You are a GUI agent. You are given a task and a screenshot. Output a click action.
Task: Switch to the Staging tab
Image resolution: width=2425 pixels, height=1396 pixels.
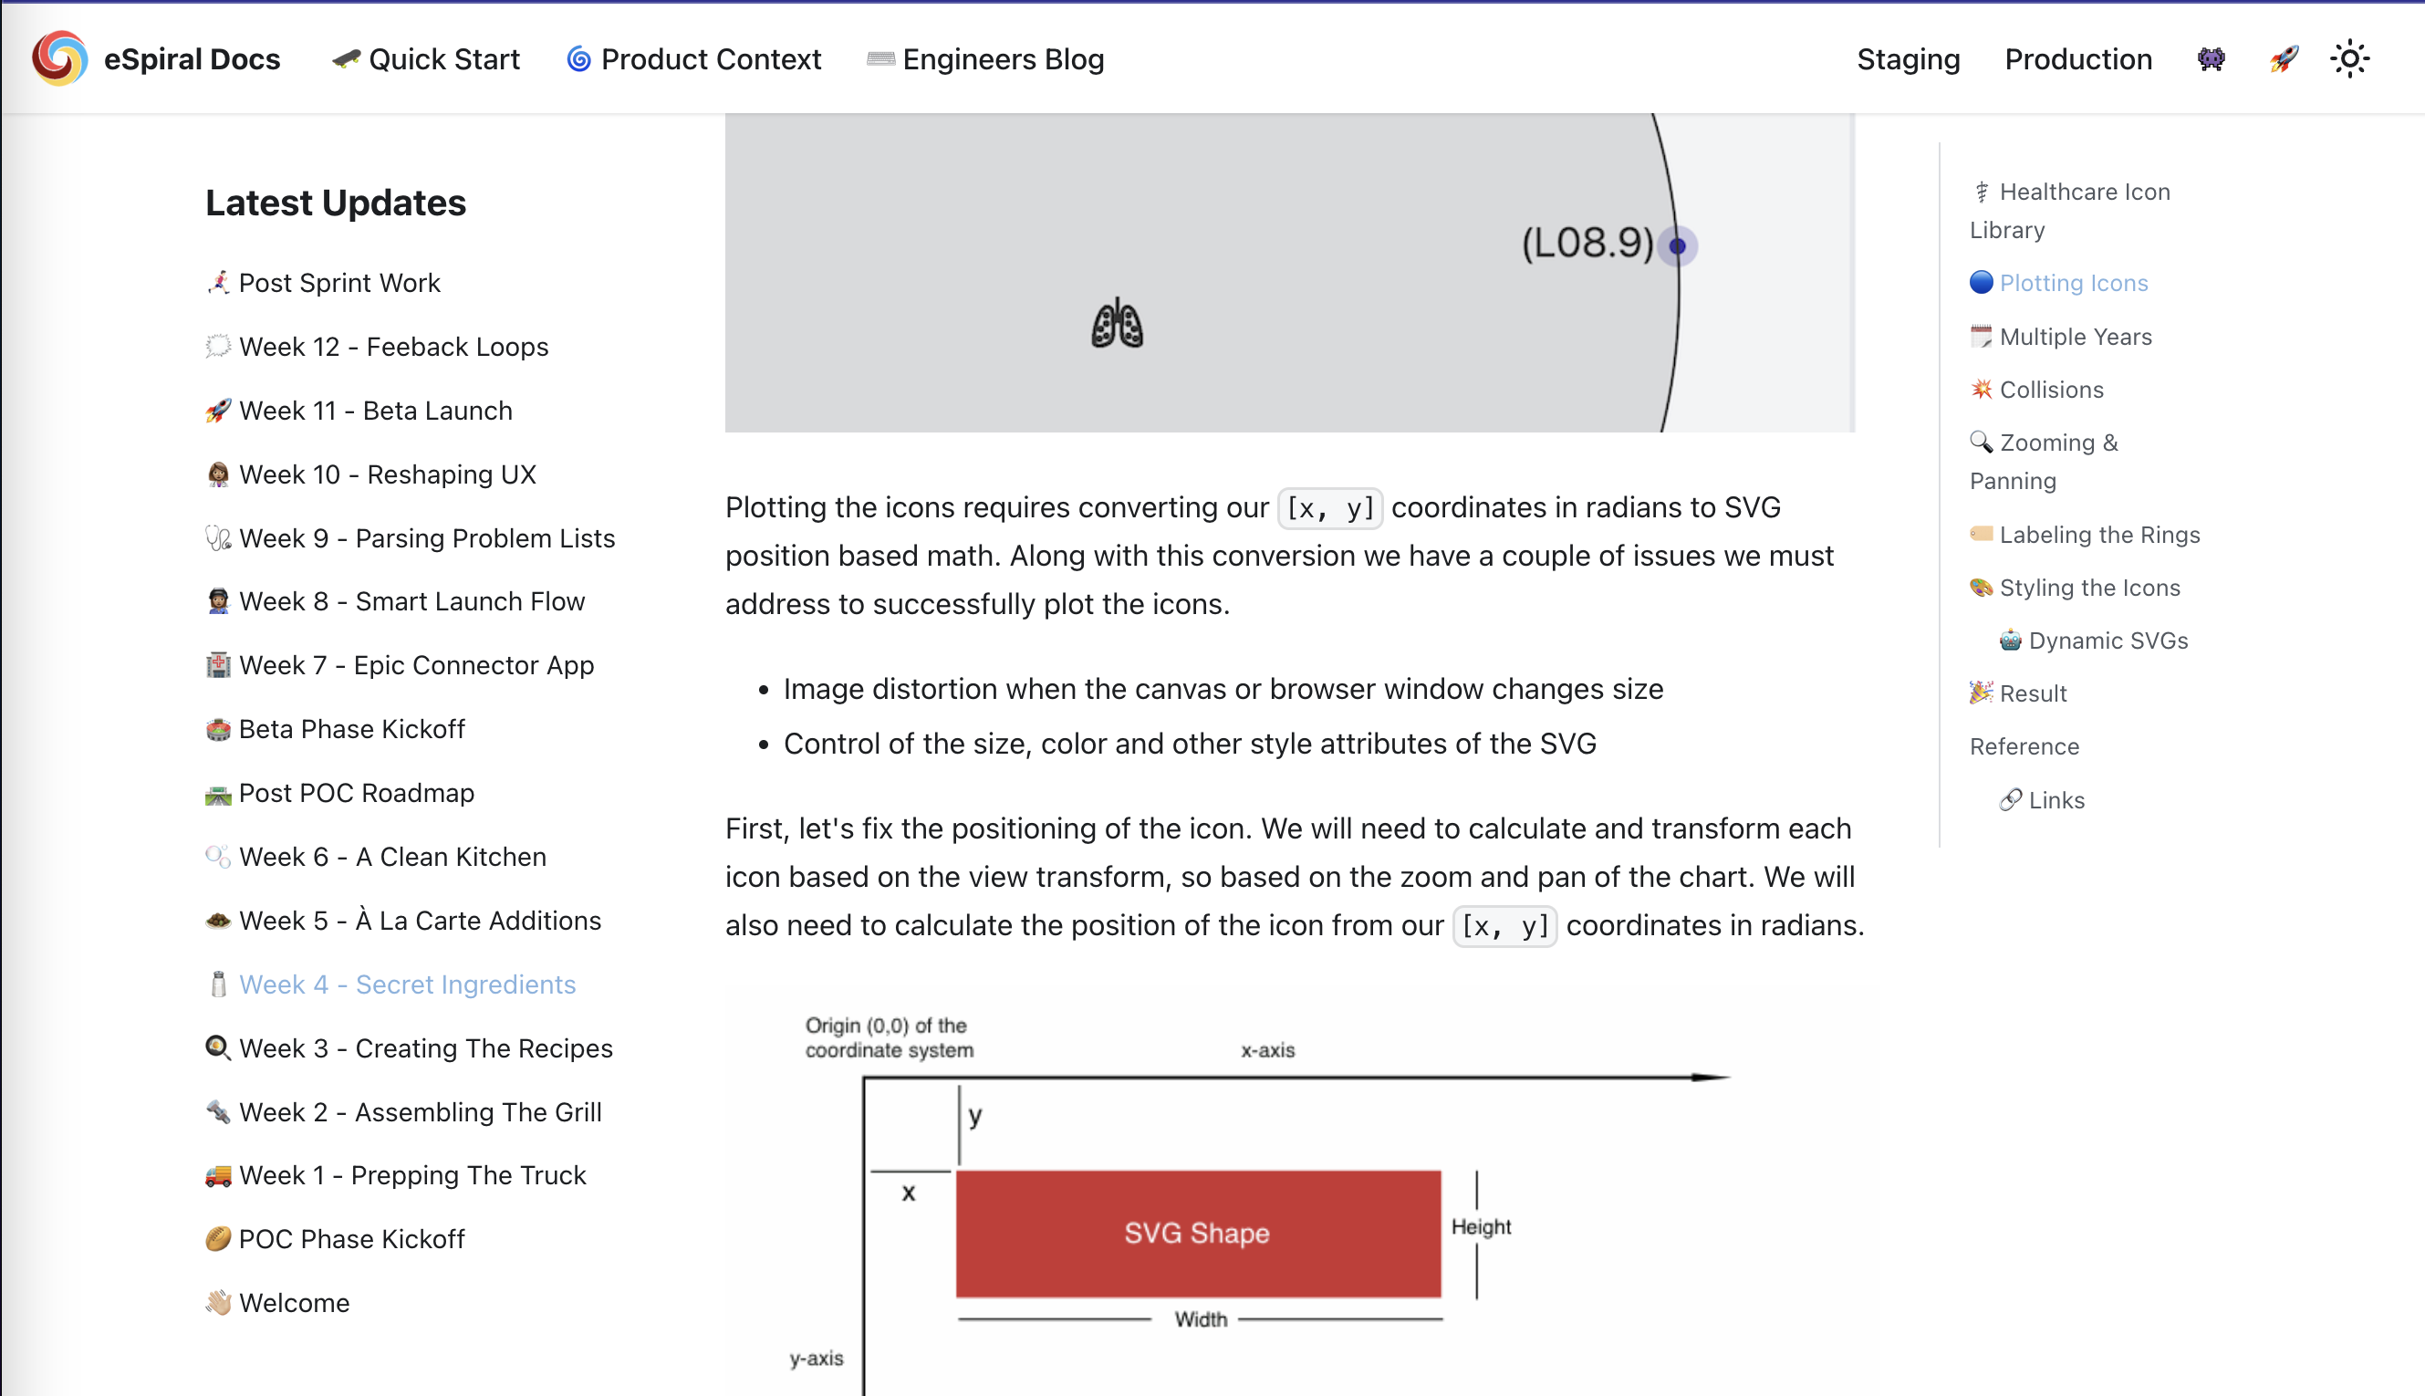click(1907, 58)
